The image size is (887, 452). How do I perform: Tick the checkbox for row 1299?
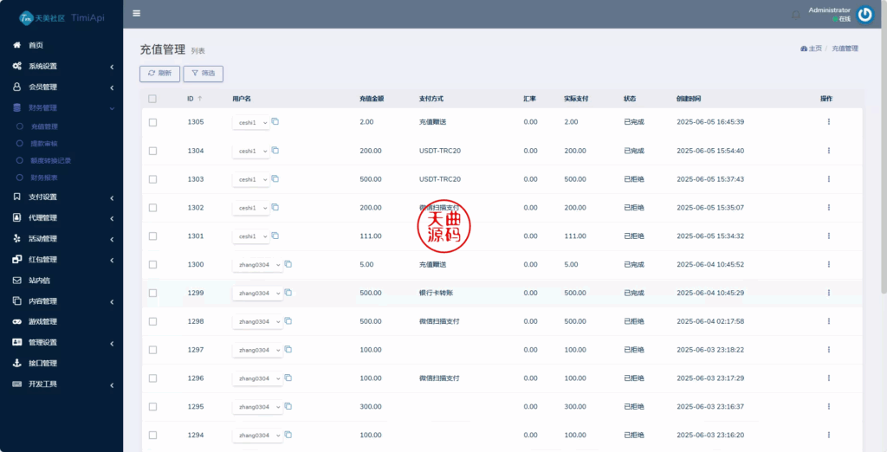152,293
